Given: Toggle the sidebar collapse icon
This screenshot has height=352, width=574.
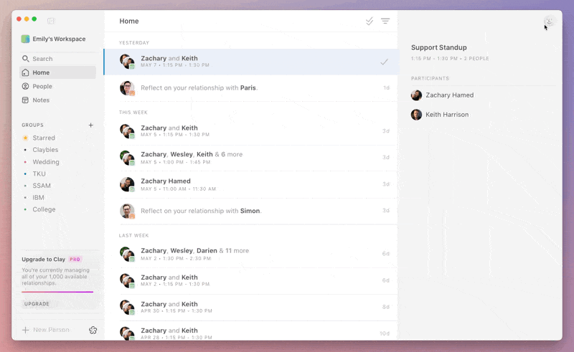Looking at the screenshot, I should [x=51, y=21].
